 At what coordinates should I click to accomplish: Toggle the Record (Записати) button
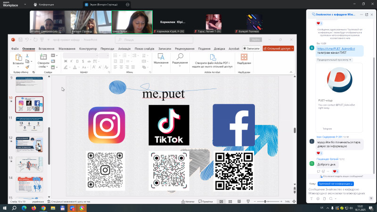coord(252,49)
